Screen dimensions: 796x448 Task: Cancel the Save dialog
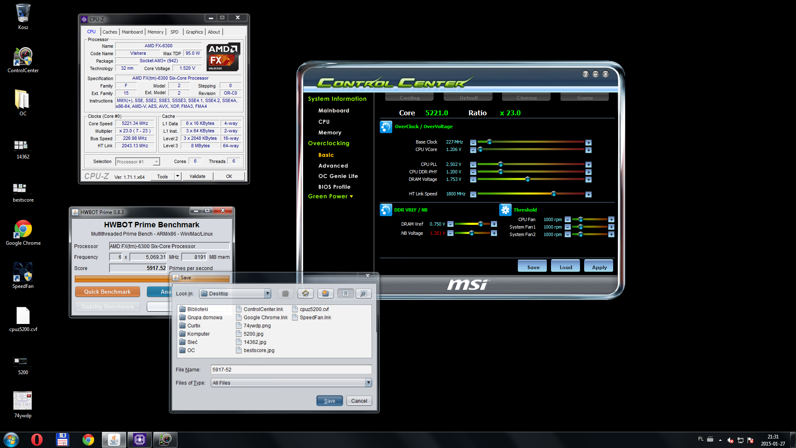pos(359,401)
